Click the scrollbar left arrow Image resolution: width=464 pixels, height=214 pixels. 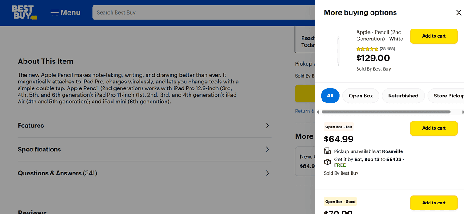point(318,112)
